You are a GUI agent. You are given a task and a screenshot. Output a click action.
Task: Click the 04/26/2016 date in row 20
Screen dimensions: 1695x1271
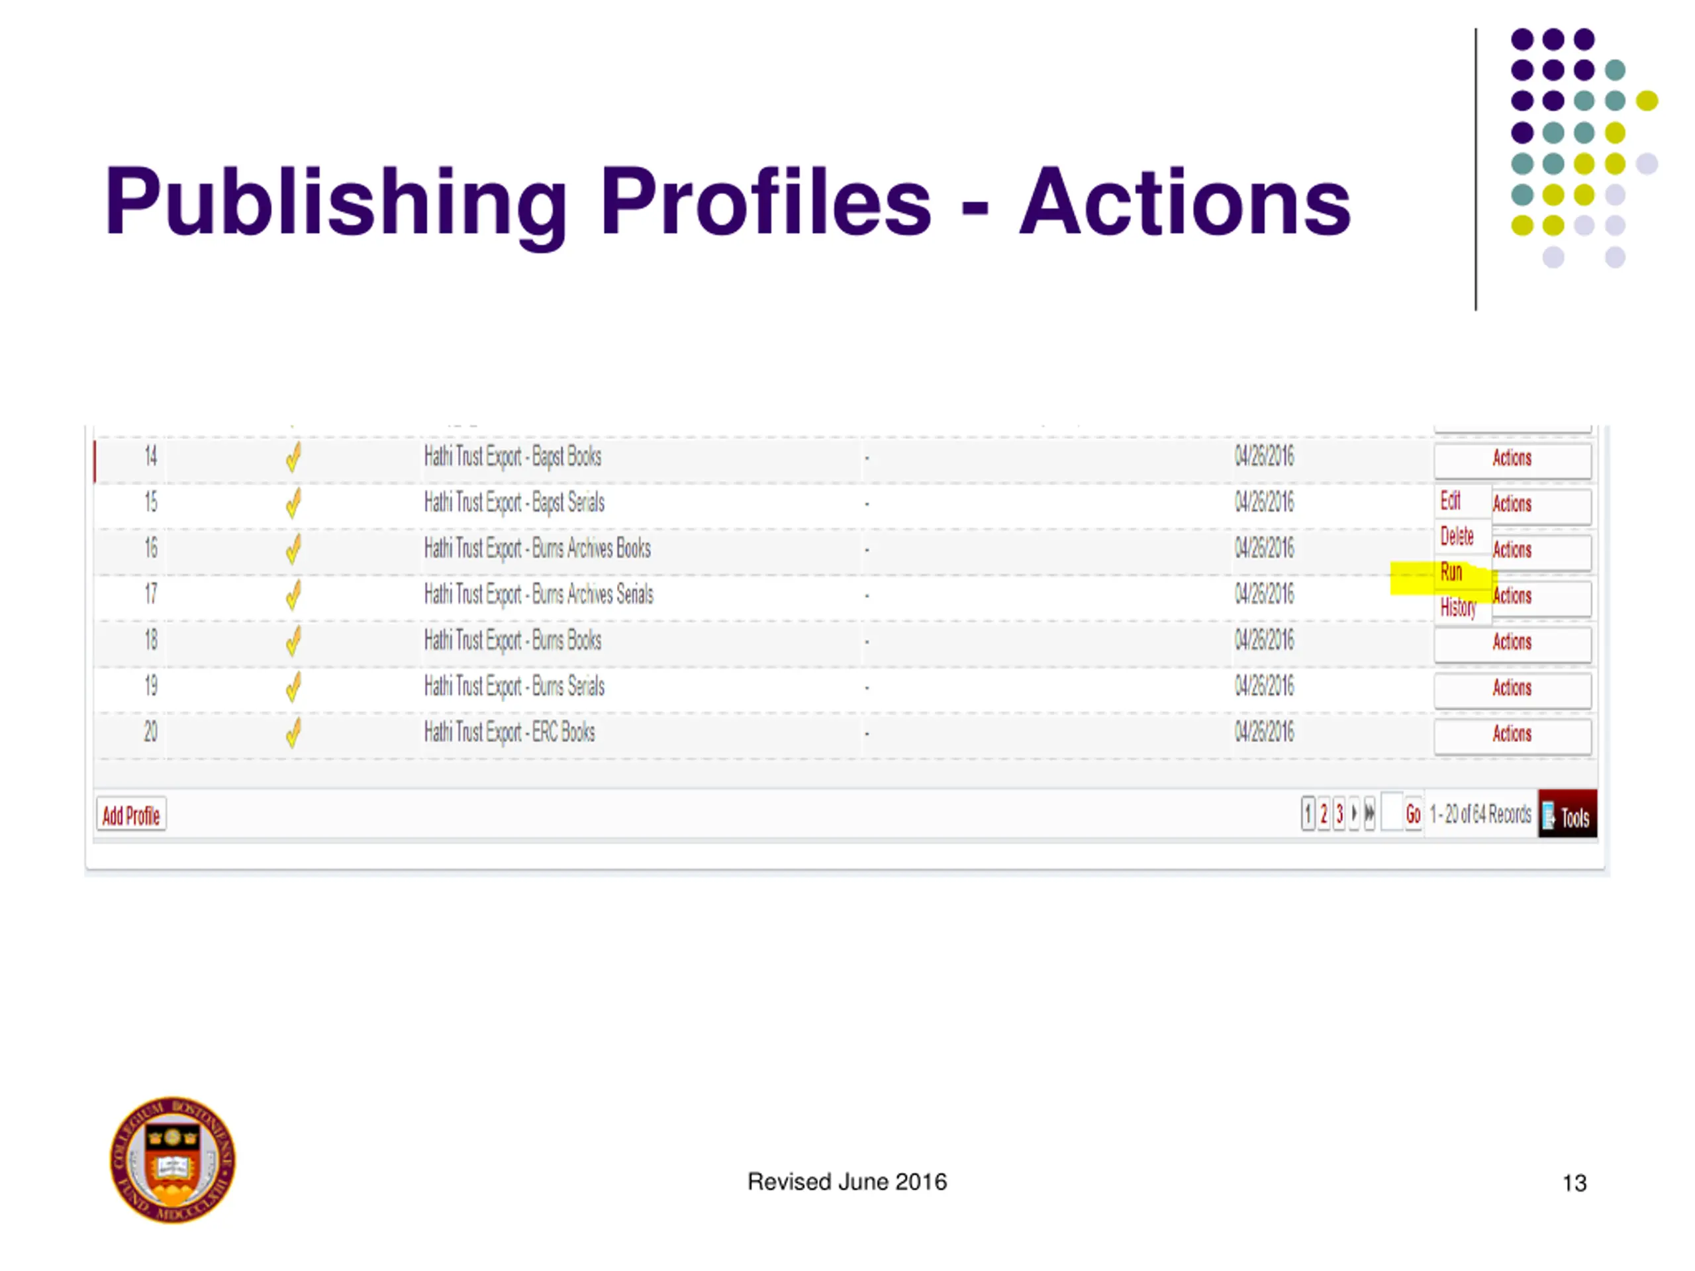point(1263,732)
